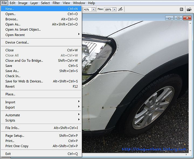Image resolution: width=194 pixels, height=159 pixels.
Task: Click the vertical scrollbar up arrow
Action: tap(190, 23)
